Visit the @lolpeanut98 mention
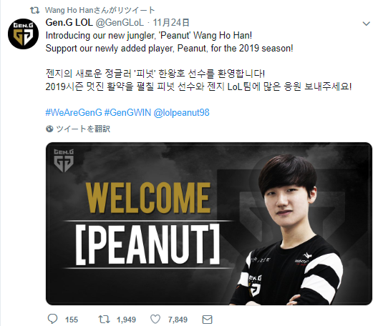 coord(181,112)
